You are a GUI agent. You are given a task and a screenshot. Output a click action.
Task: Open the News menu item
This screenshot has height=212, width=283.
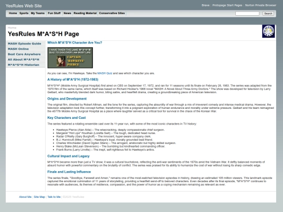(67, 13)
